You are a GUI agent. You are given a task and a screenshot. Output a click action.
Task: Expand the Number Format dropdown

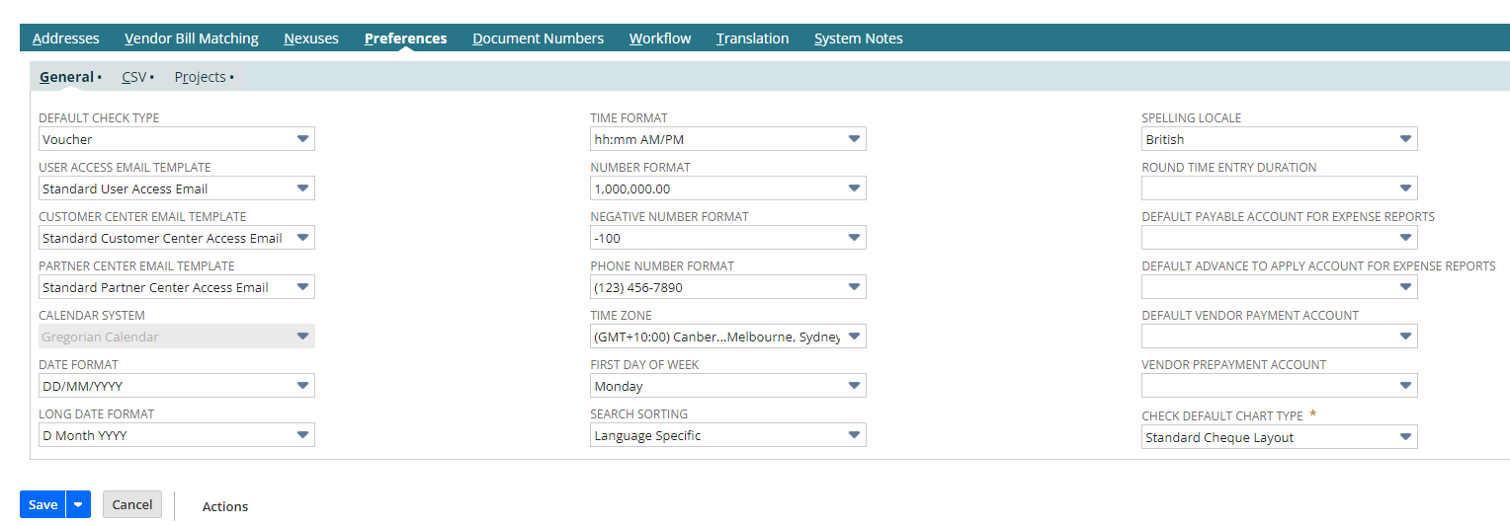click(728, 188)
